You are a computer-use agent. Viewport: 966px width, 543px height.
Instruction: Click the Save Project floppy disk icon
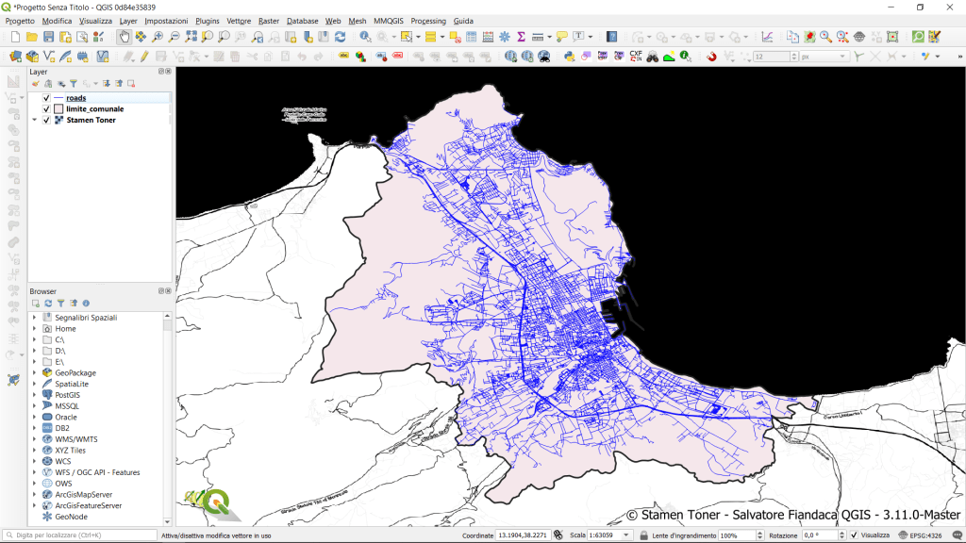click(x=49, y=37)
